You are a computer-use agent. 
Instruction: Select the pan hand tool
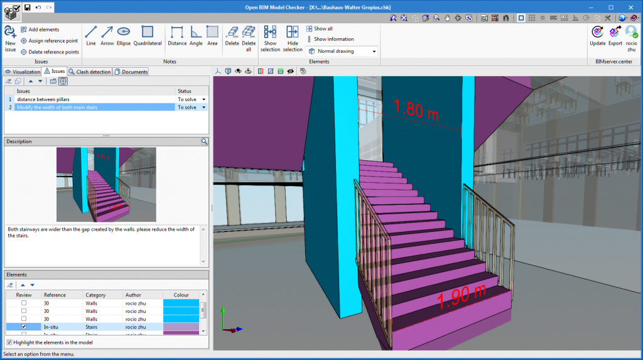(447, 18)
